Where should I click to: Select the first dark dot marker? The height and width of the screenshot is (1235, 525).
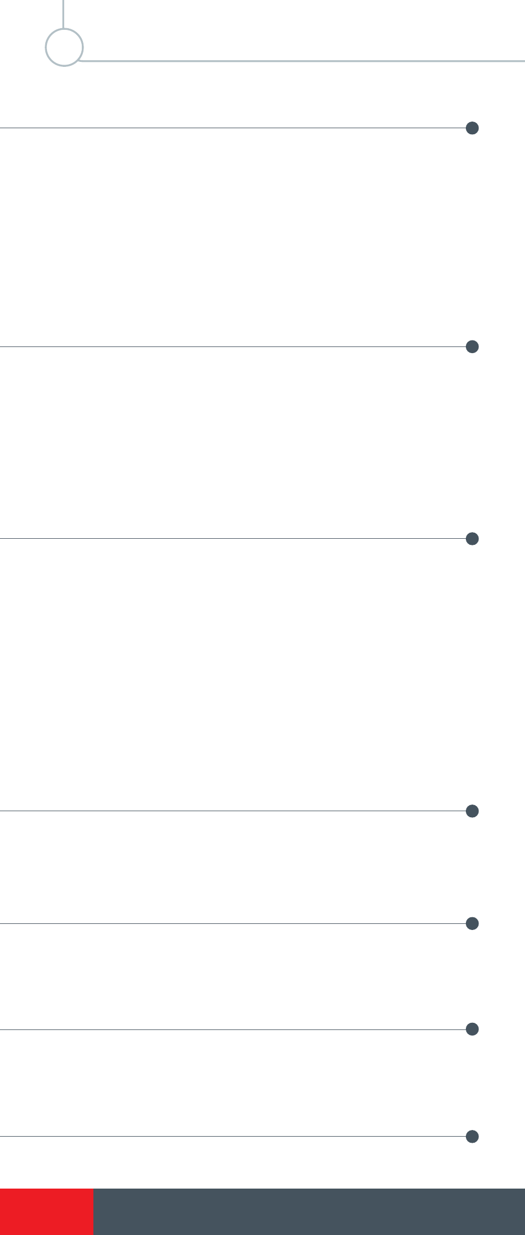pyautogui.click(x=472, y=128)
